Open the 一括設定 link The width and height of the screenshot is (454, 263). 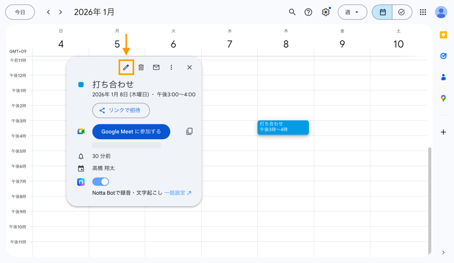(x=178, y=193)
